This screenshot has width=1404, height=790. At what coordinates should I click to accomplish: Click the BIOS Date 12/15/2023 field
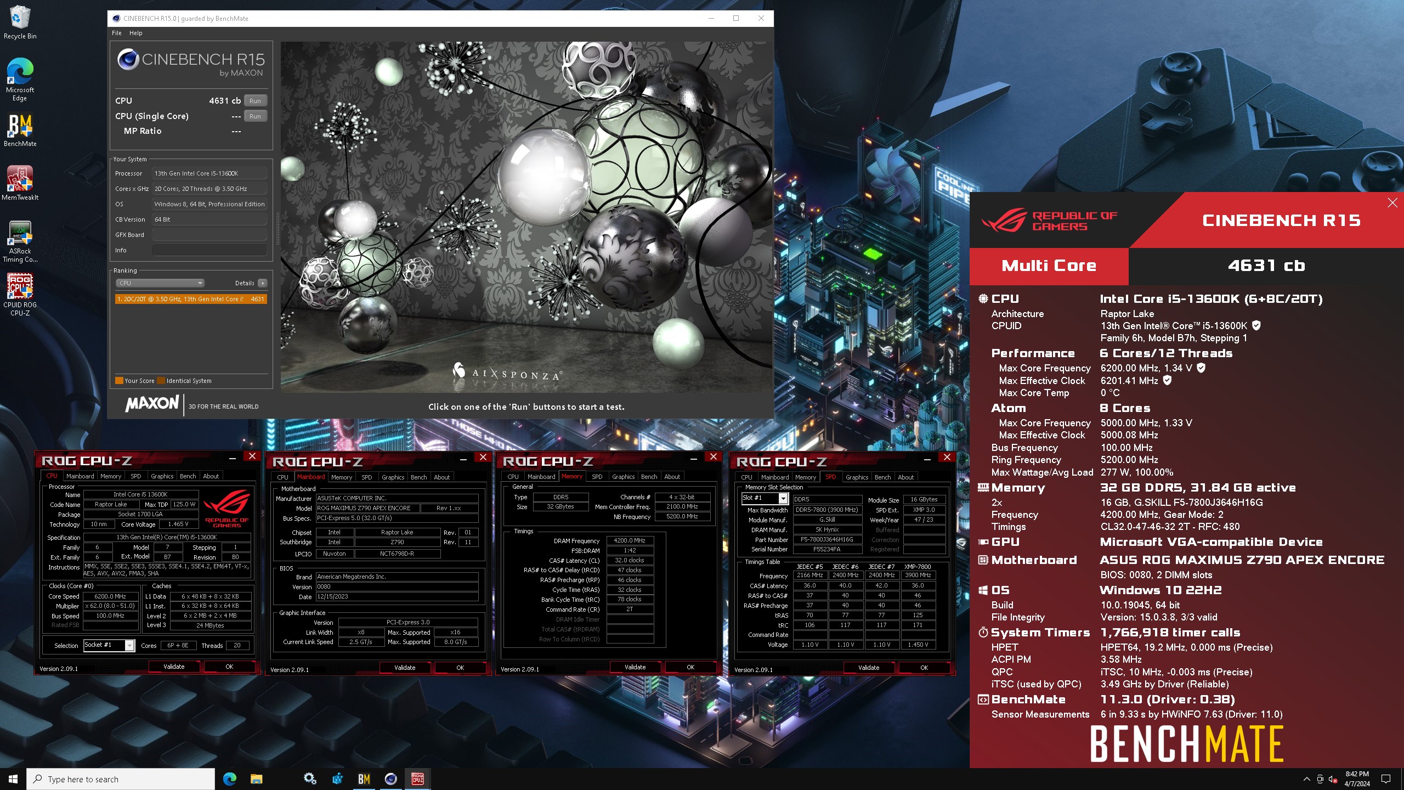[x=397, y=596]
